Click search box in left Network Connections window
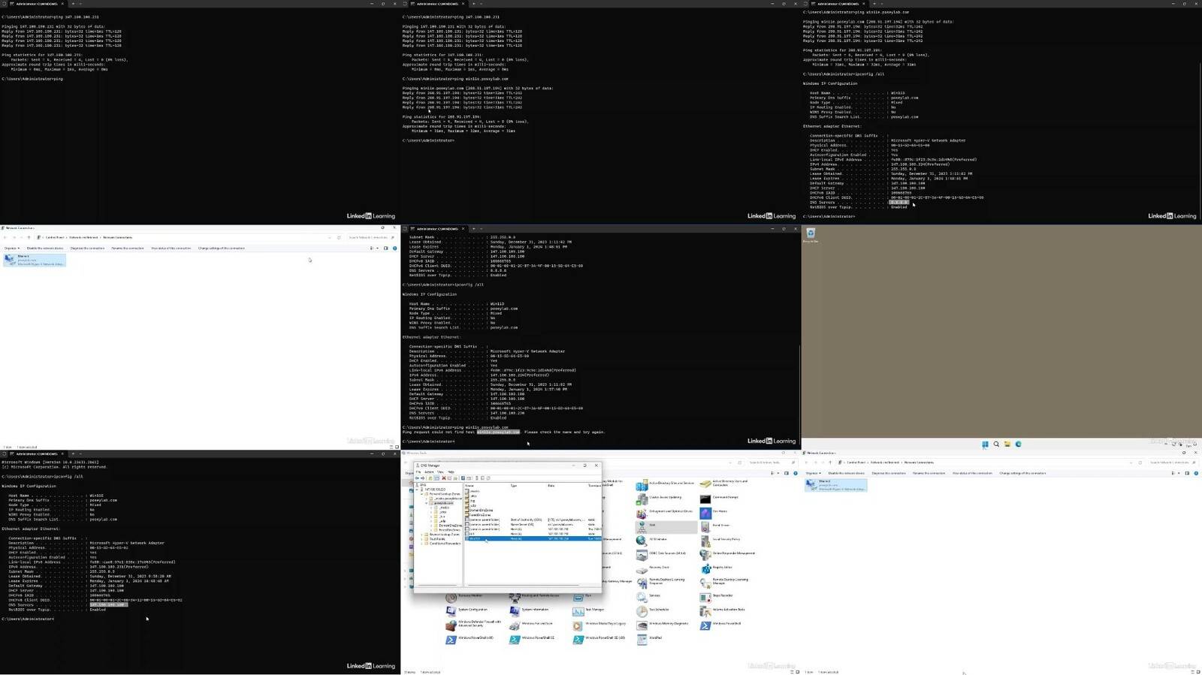The height and width of the screenshot is (675, 1202). (371, 237)
